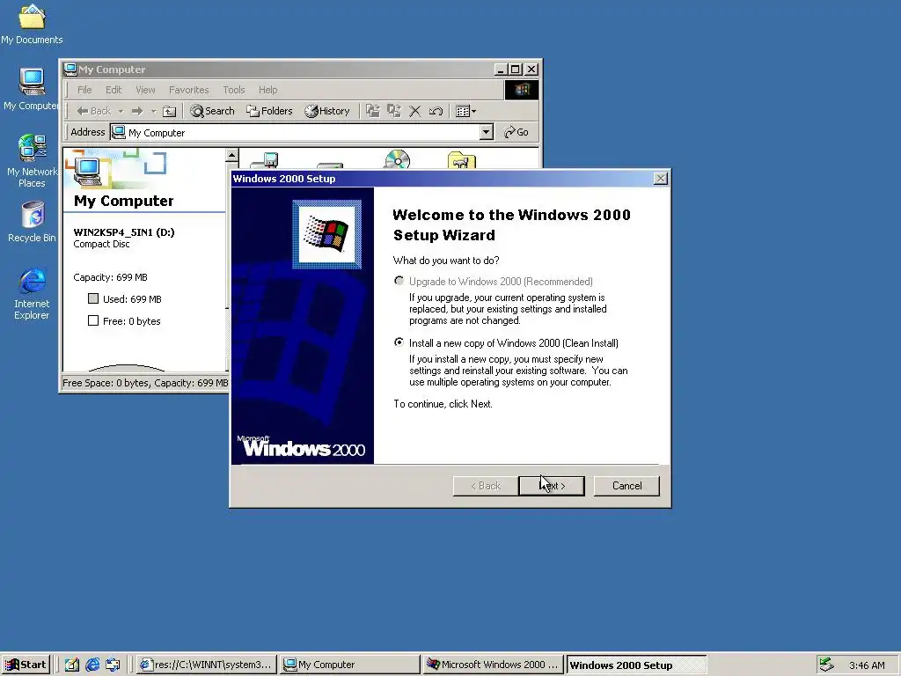Select Upgrade to Windows 2000 radio button
The image size is (901, 676).
click(399, 281)
